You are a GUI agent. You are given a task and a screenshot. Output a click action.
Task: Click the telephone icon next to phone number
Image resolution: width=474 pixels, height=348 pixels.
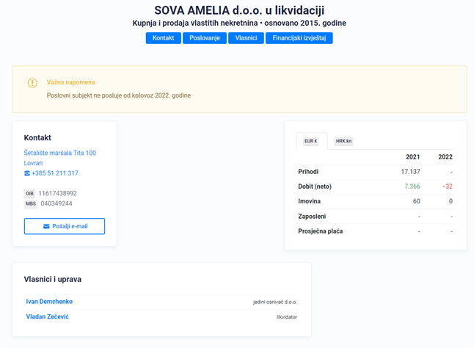tap(27, 173)
